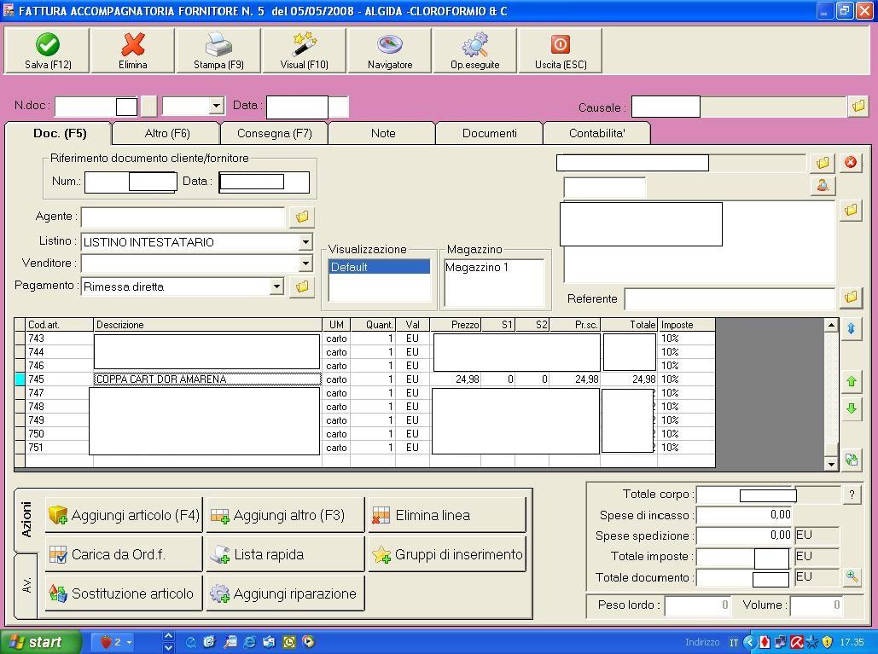Click Spese di incasso field
Screen dimensions: 878x654
(744, 515)
